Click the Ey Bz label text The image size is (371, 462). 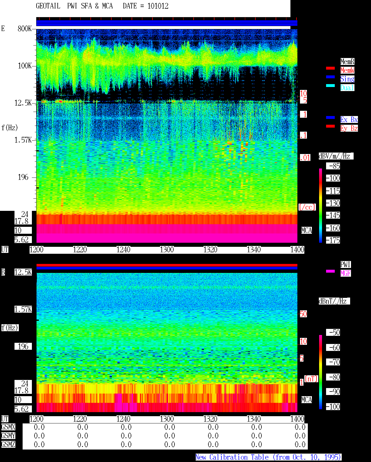(349, 128)
